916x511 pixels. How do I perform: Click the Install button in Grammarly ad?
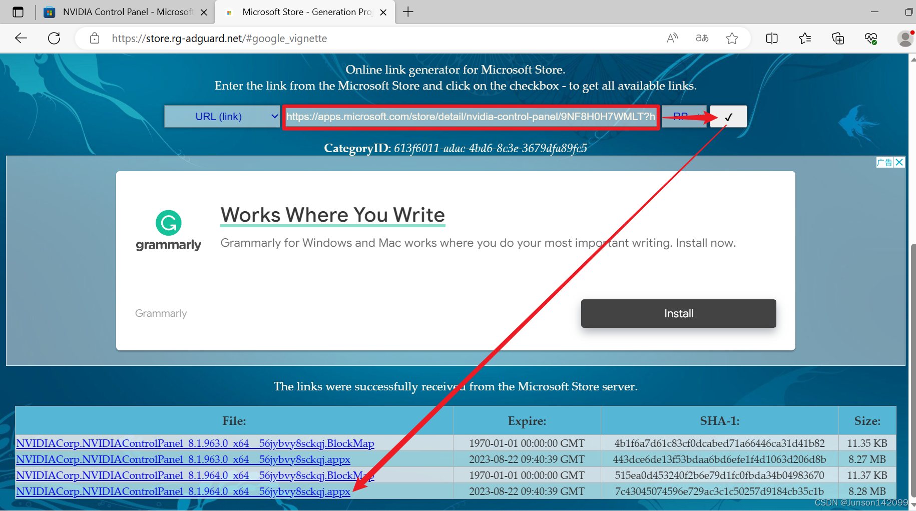click(679, 314)
